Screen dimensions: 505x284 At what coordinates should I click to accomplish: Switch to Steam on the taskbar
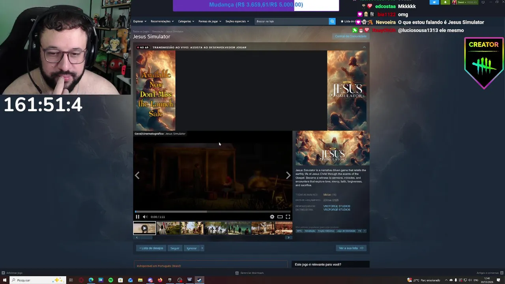click(x=199, y=280)
